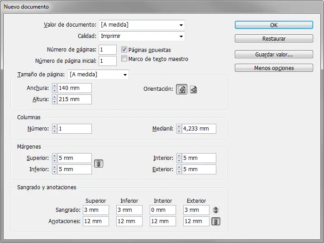Decrease Anchura with down arrow

(54, 90)
